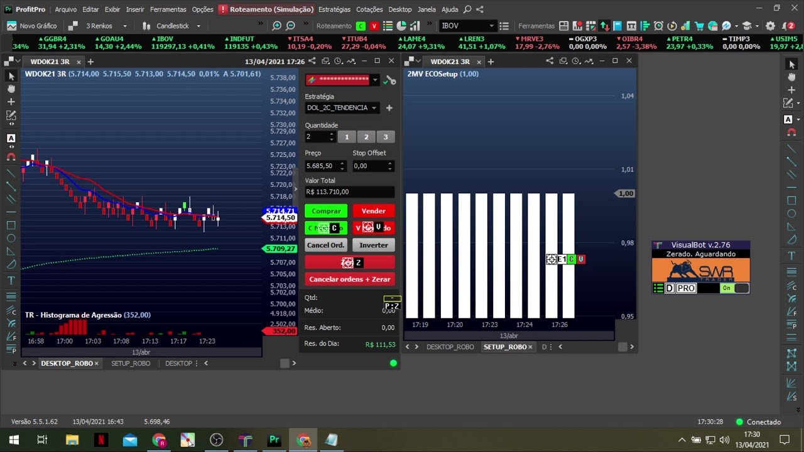Click the Cancel Ord. button
Image resolution: width=804 pixels, height=452 pixels.
326,245
